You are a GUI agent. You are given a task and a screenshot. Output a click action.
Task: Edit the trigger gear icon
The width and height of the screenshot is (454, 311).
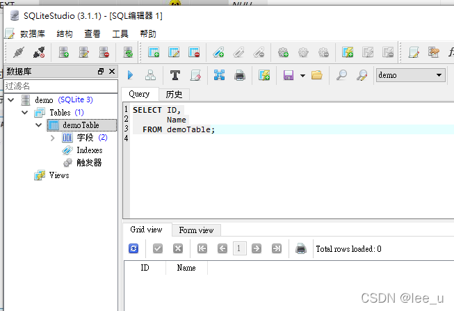tap(303, 52)
